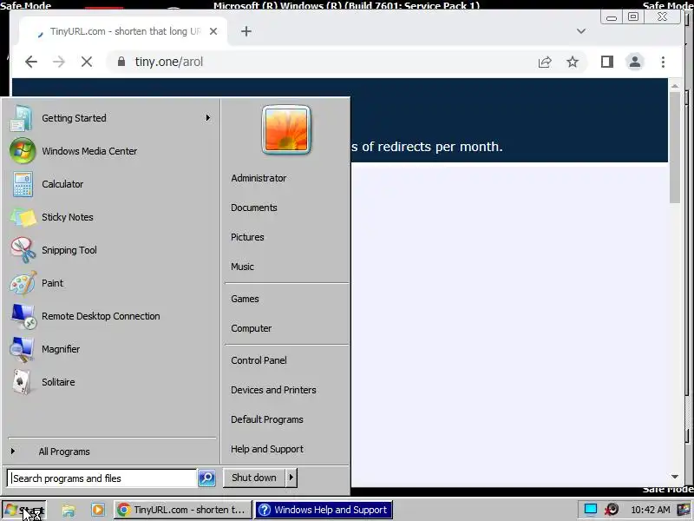Open the Shut down options arrow

point(291,478)
